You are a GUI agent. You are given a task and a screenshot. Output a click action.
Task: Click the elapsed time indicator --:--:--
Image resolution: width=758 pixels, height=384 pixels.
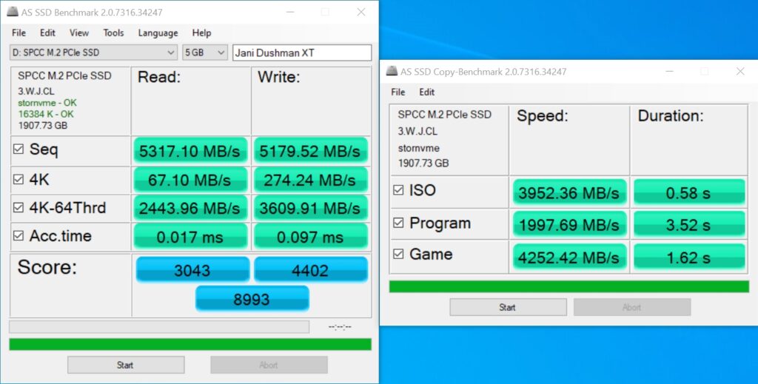point(340,327)
